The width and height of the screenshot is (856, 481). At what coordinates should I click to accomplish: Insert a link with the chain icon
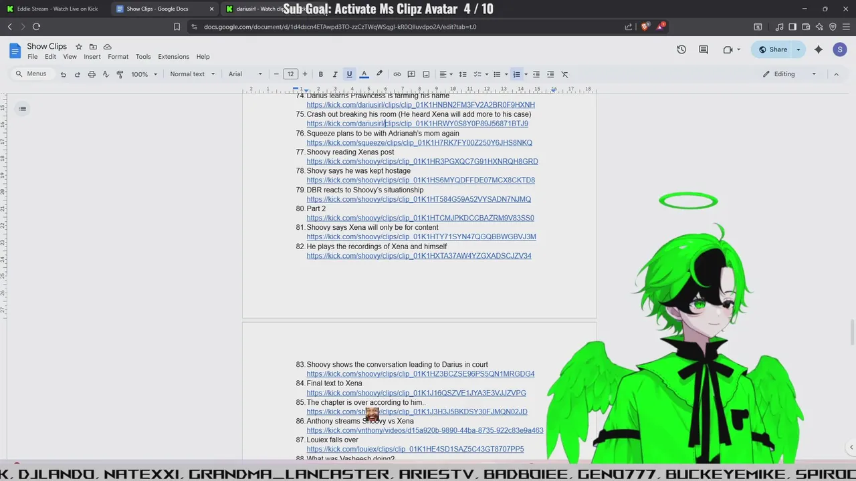[x=397, y=74]
